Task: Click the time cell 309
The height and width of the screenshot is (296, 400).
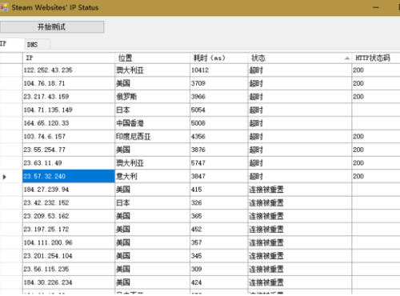Action: 219,269
